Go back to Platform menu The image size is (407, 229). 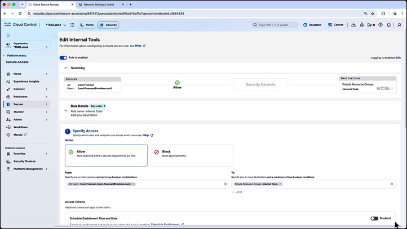(15, 56)
